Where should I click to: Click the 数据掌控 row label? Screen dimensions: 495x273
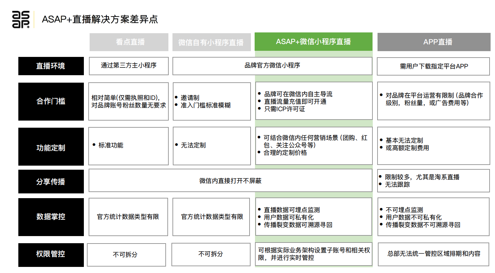(51, 217)
